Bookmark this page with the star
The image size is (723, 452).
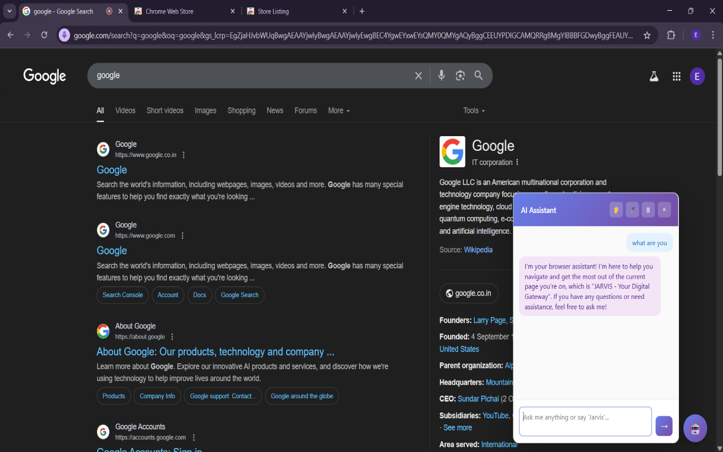coord(647,35)
